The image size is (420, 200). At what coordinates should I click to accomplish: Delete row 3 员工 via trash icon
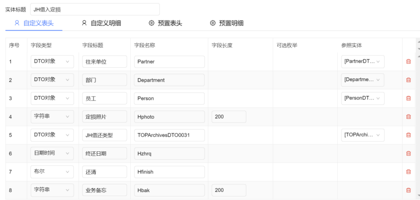pyautogui.click(x=408, y=98)
